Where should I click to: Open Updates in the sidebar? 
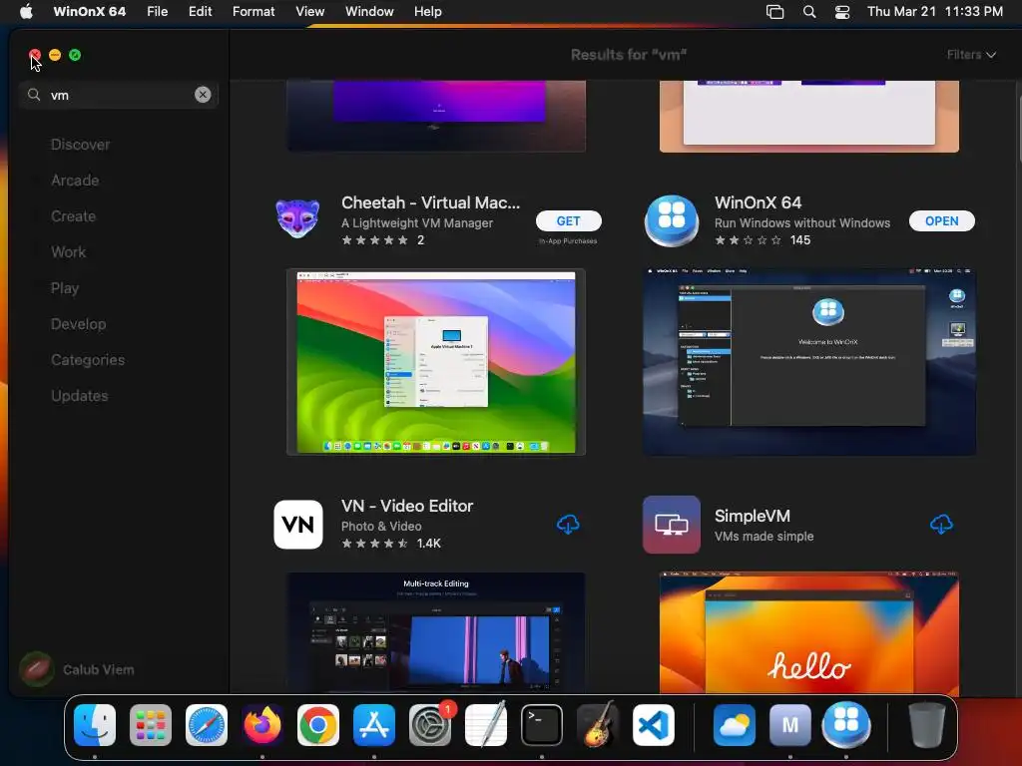pos(80,395)
